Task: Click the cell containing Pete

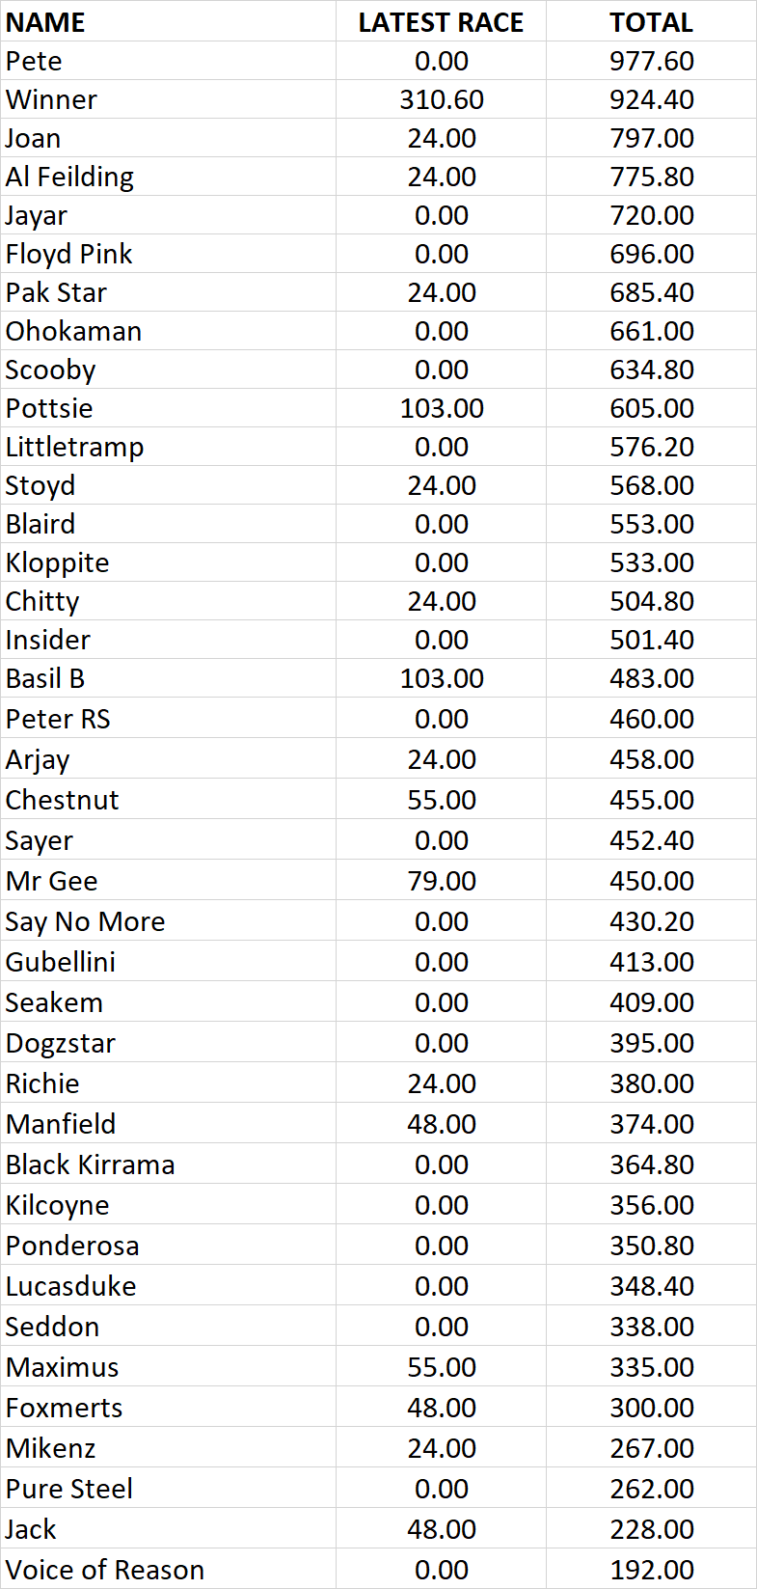Action: tap(168, 61)
